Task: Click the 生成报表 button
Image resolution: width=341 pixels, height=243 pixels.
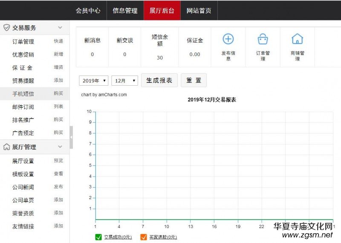Action: 159,80
